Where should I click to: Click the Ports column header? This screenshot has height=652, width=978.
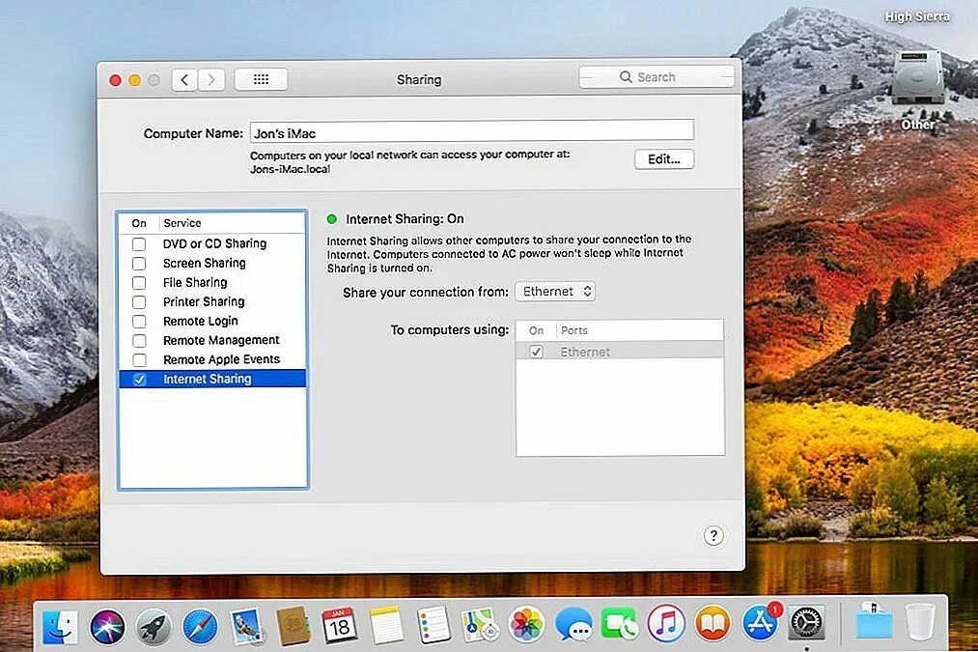(x=573, y=330)
